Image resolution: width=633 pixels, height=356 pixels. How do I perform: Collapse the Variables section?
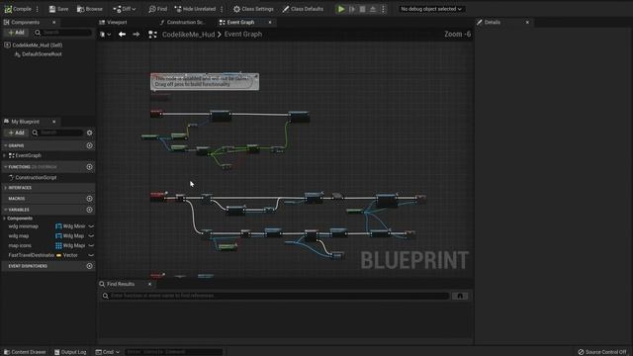(x=6, y=210)
